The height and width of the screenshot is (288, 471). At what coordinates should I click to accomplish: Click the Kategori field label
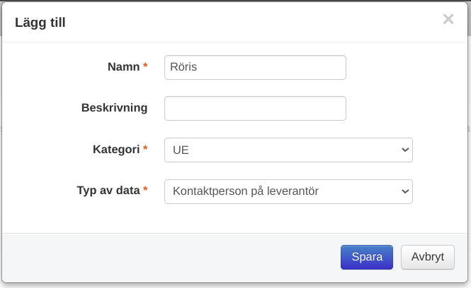[116, 149]
